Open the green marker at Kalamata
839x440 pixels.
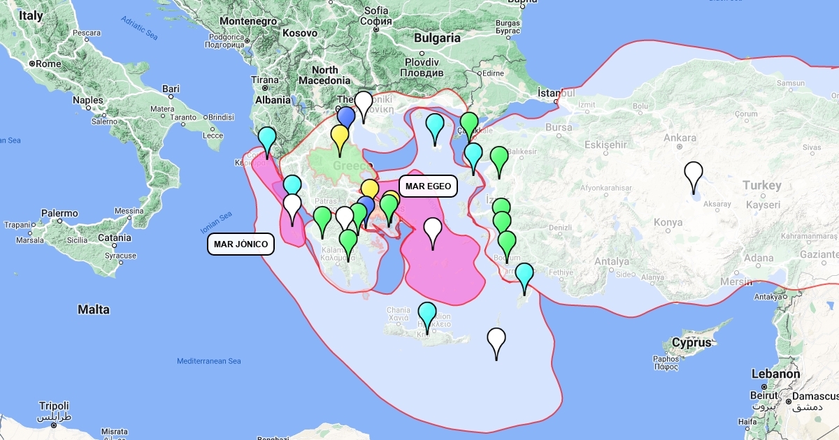click(x=347, y=241)
